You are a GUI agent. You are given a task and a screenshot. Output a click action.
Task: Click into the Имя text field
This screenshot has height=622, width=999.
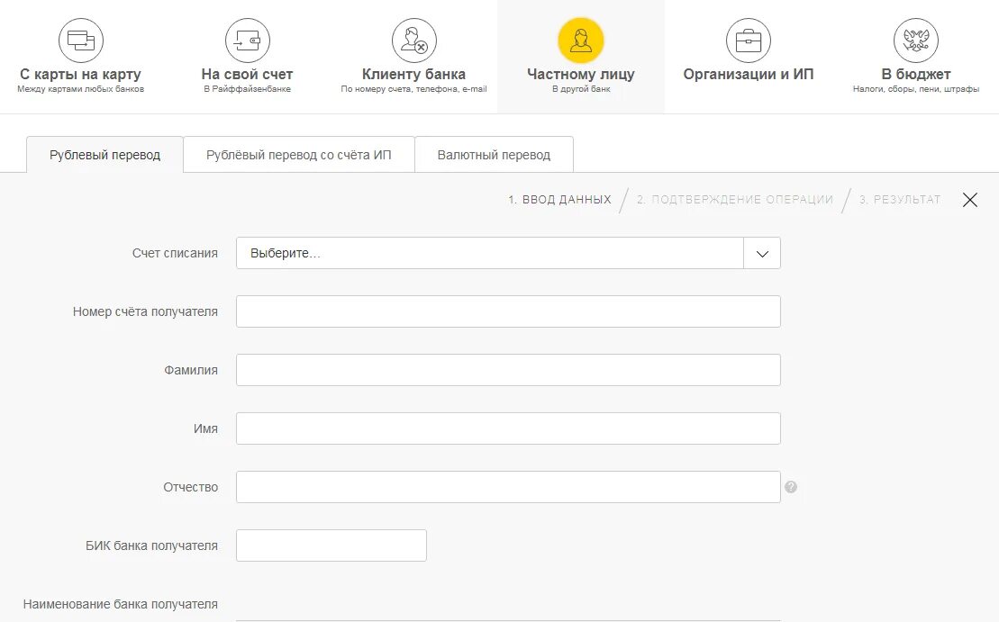point(508,428)
